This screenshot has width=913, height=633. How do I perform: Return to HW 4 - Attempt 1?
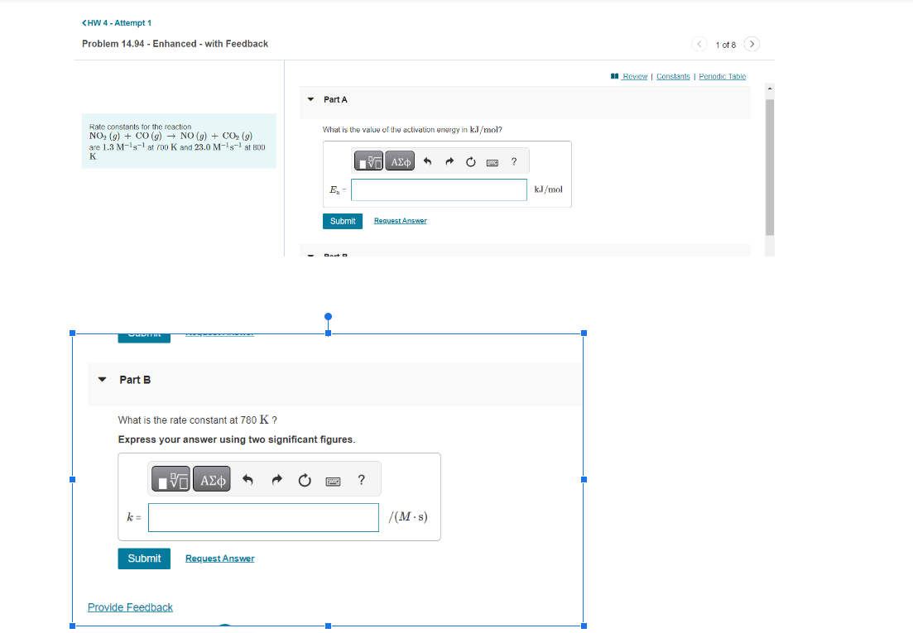click(117, 22)
